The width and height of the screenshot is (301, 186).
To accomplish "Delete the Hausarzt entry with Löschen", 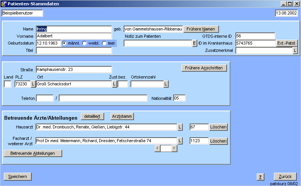I will 219,127.
